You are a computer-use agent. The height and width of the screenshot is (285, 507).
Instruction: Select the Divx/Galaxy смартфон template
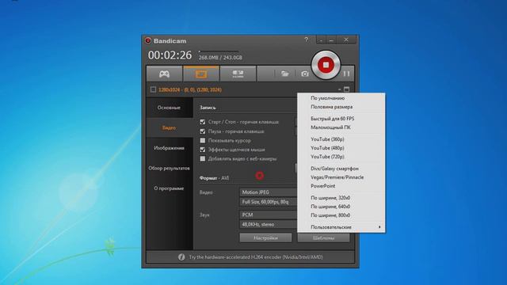coord(341,169)
